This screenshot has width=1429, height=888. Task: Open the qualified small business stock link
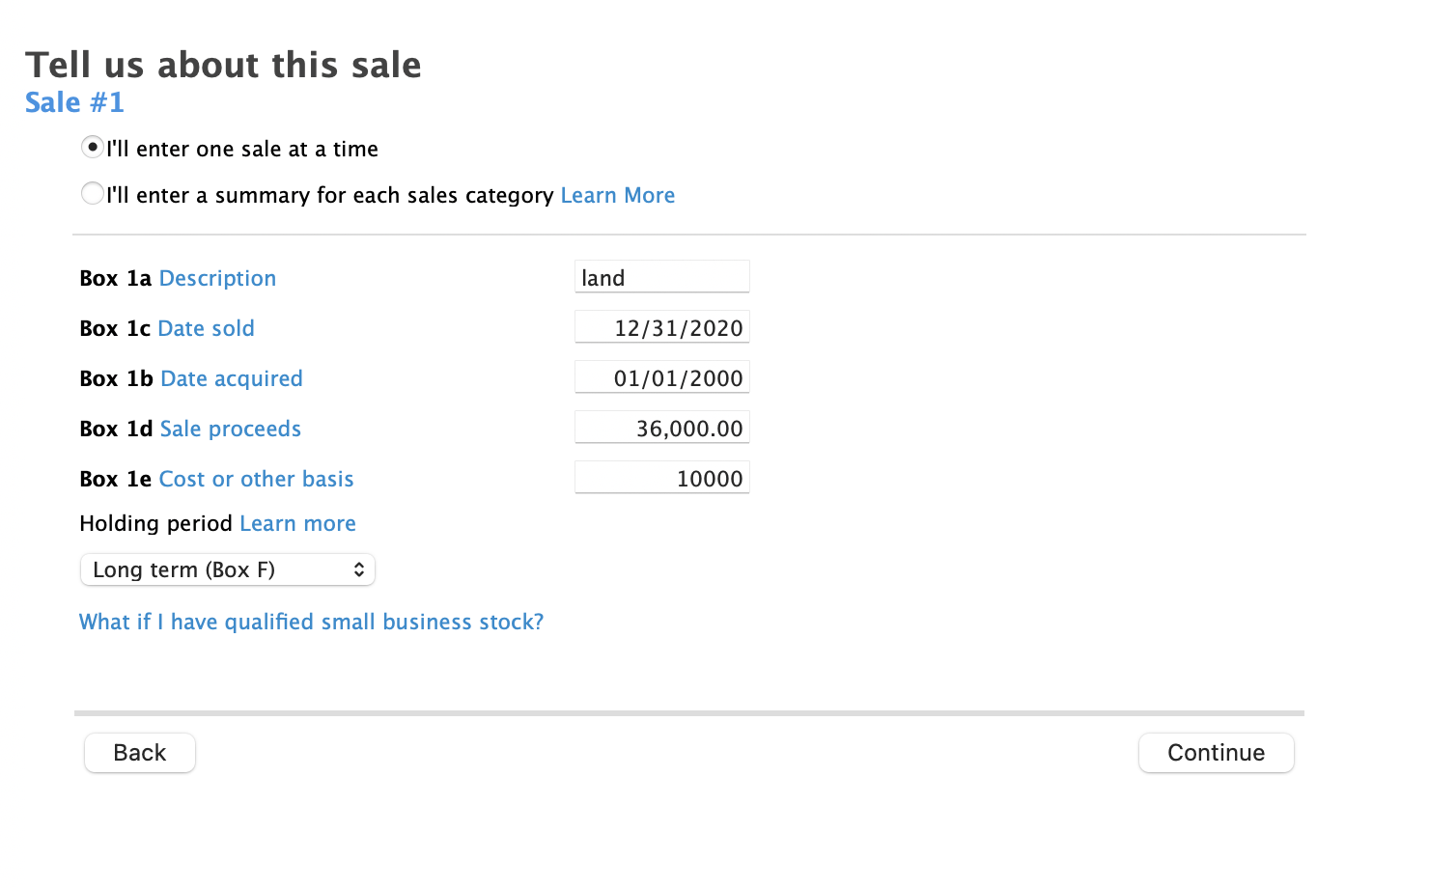click(x=311, y=622)
